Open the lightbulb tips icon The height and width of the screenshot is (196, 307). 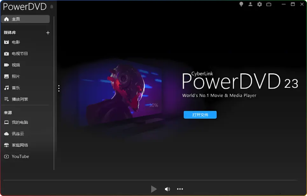[x=241, y=4]
